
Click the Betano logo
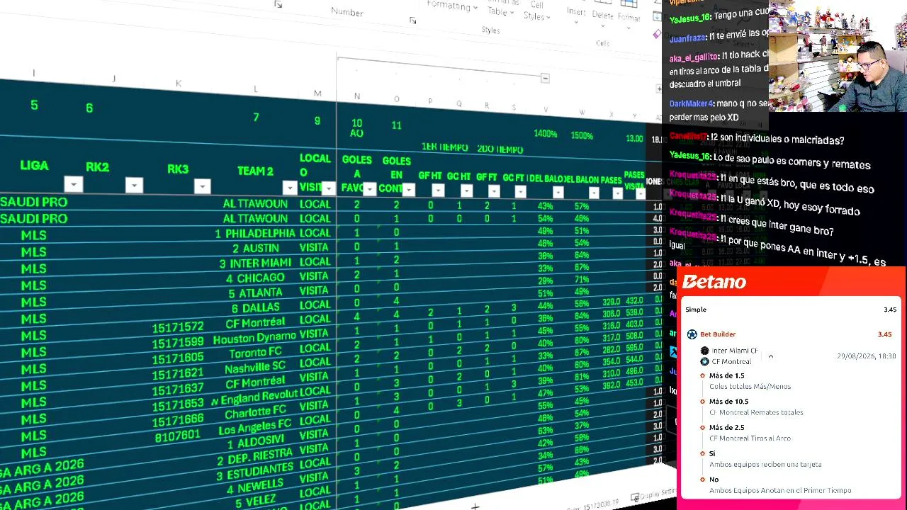click(714, 282)
